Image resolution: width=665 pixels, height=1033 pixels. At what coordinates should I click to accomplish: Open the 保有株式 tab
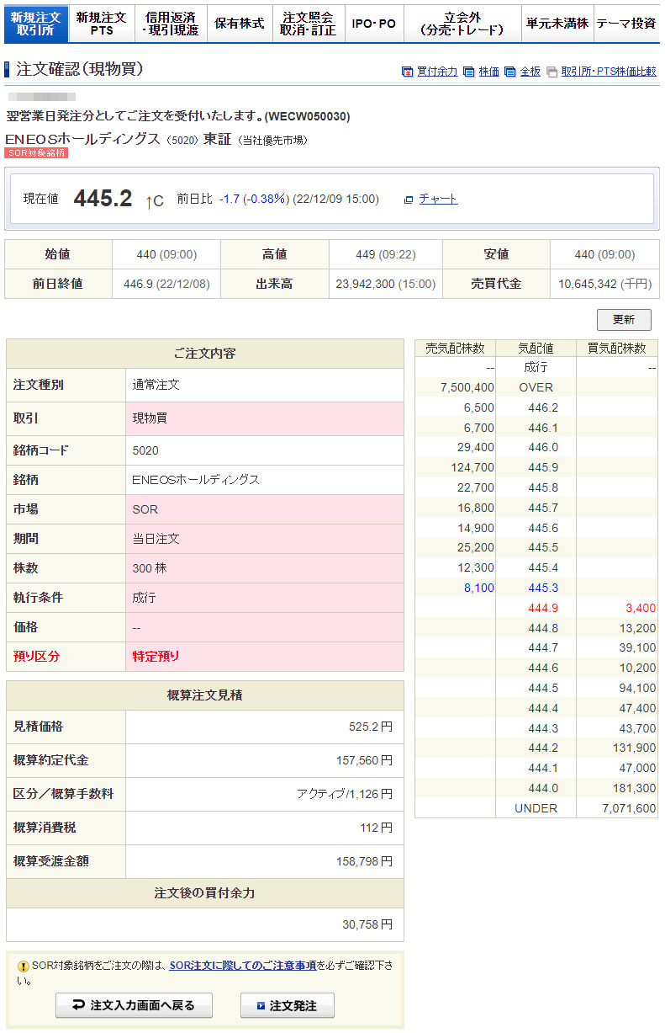point(239,24)
